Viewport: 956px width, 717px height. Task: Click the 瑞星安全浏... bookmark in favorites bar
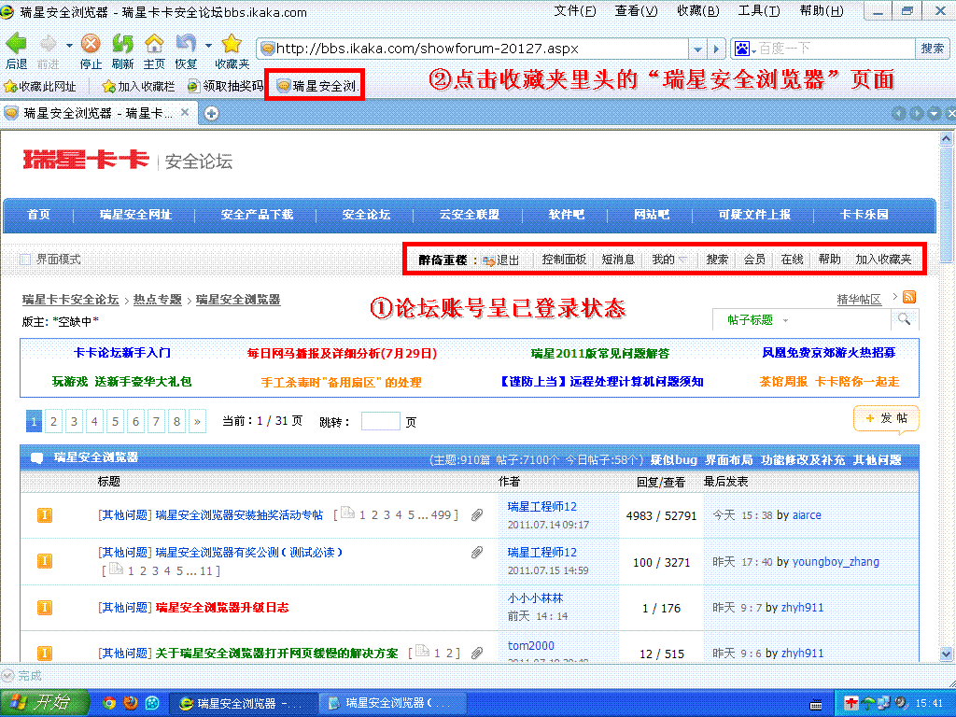316,86
